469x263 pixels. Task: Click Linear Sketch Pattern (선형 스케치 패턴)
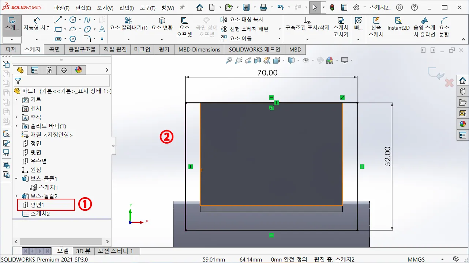tap(244, 29)
